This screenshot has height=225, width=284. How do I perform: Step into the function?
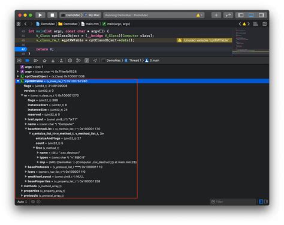[53, 61]
